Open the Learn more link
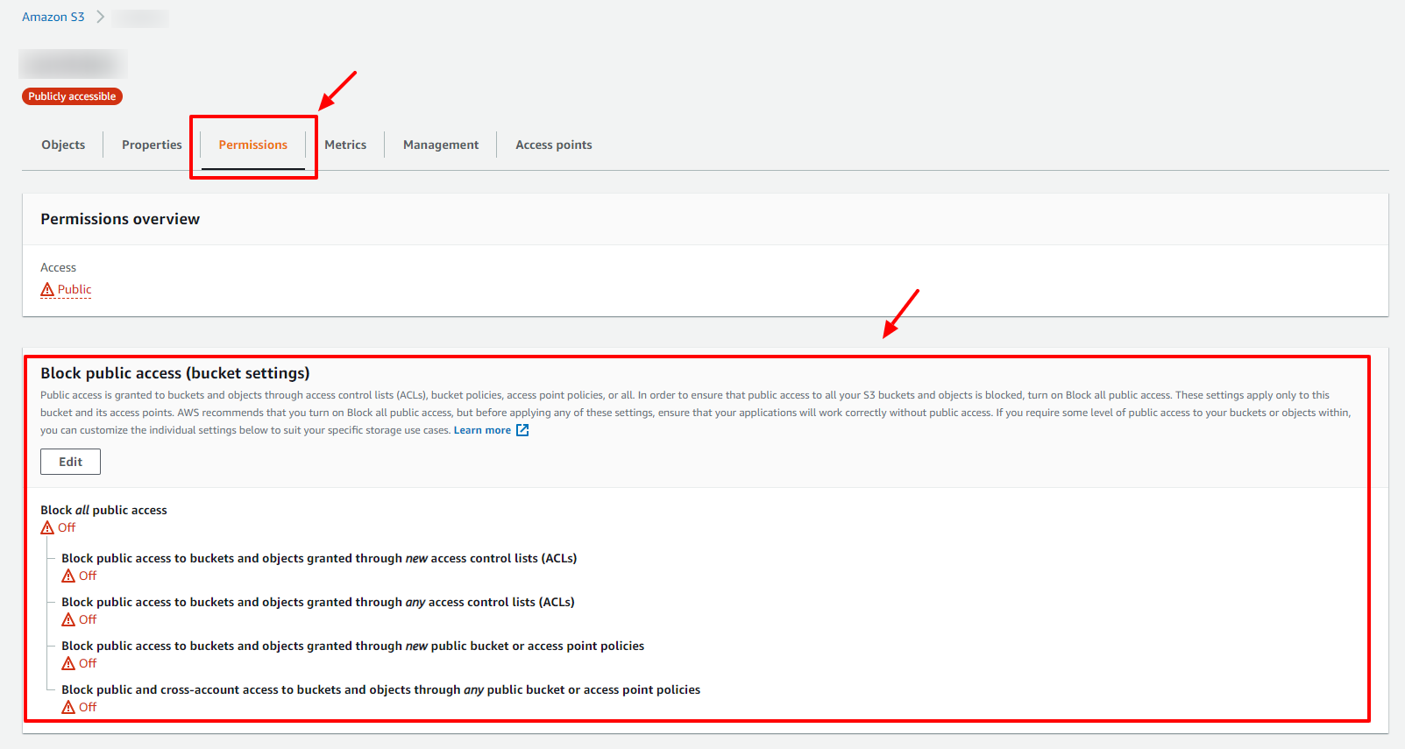 [482, 430]
